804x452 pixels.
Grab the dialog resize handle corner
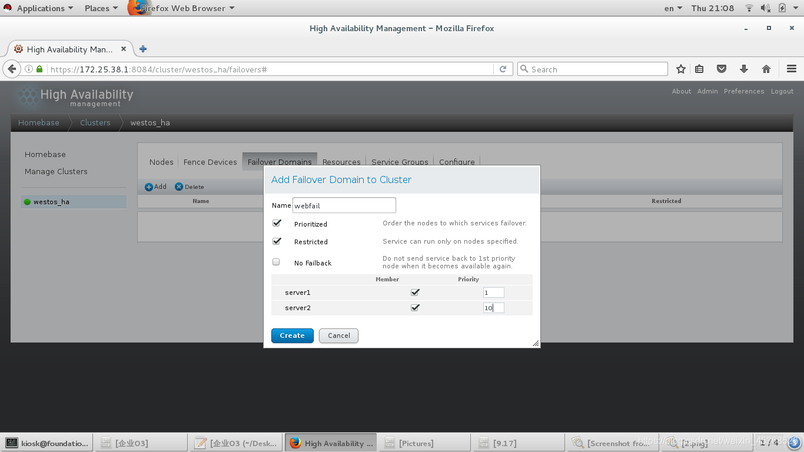[536, 343]
